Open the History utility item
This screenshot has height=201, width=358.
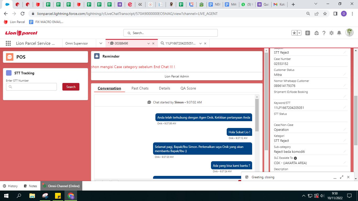click(x=10, y=186)
